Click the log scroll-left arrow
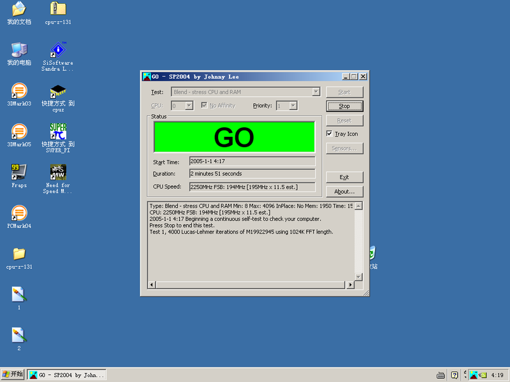Viewport: 510px width, 382px height. [x=152, y=285]
